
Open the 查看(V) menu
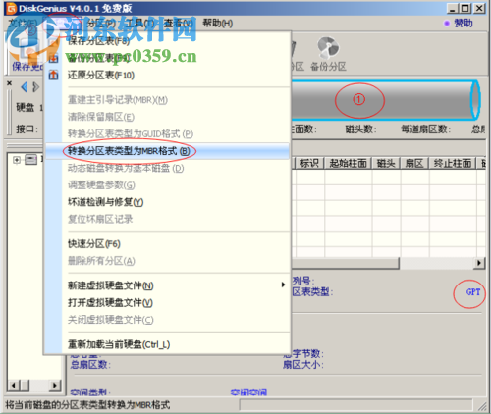[179, 24]
